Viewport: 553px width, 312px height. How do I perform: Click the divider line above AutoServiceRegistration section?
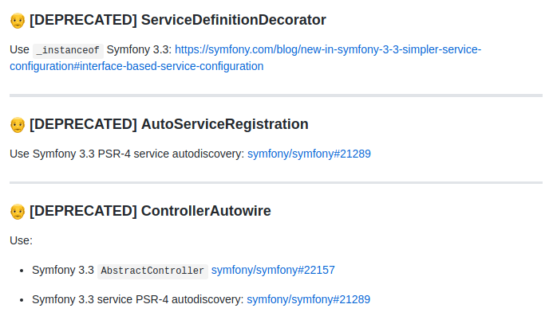pos(276,96)
